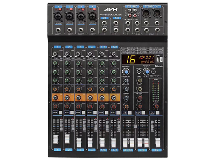
Task: Push the MODE button on the player
Action: 153,71
